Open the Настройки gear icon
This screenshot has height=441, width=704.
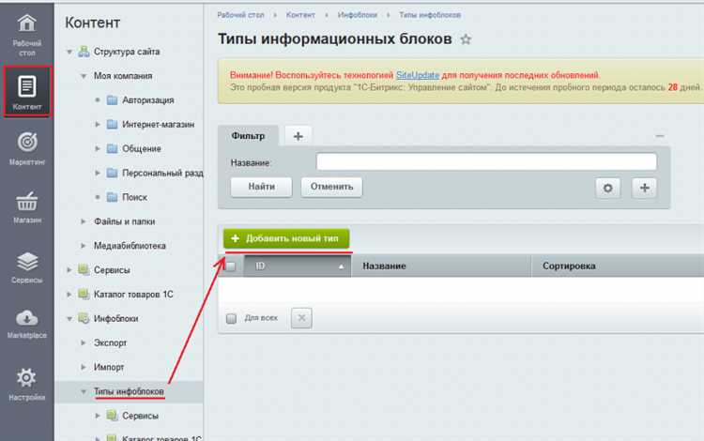point(27,378)
